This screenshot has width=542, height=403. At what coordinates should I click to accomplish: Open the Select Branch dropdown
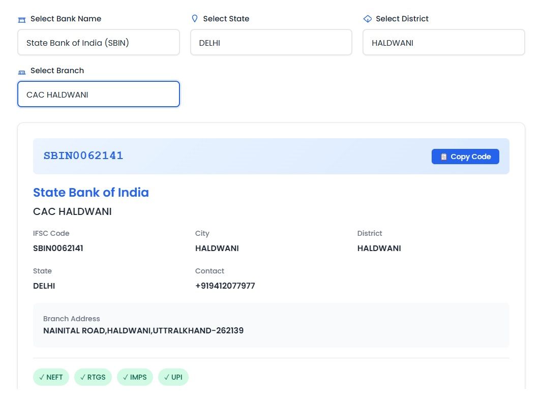(x=98, y=95)
